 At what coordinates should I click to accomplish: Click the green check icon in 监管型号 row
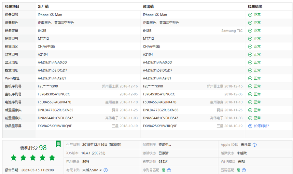pos(250,55)
